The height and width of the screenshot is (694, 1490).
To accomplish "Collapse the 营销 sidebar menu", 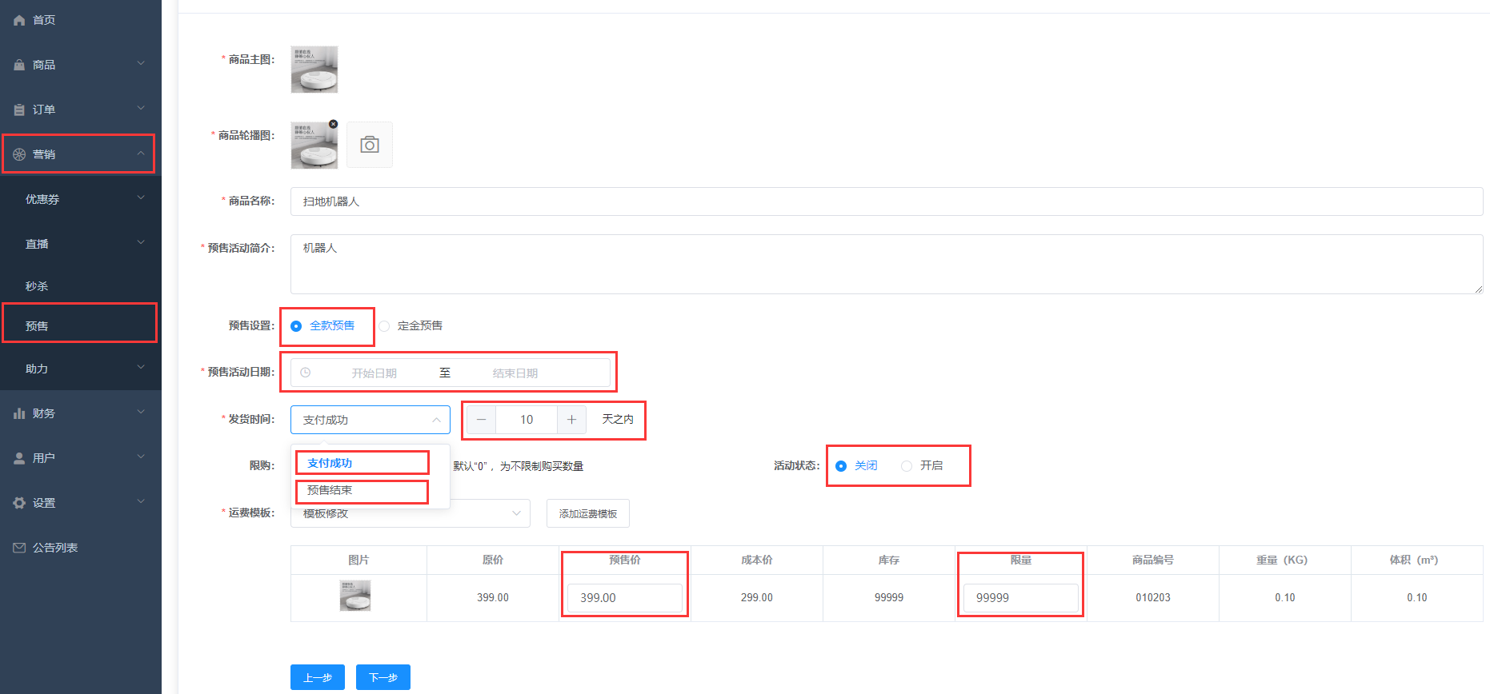I will pyautogui.click(x=141, y=154).
